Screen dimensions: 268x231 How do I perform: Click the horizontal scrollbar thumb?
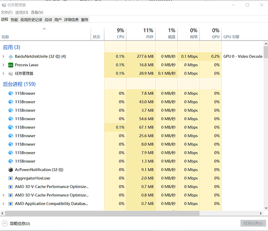[102, 213]
